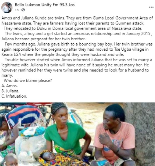Open the post options three-dot menu

coord(151,7)
